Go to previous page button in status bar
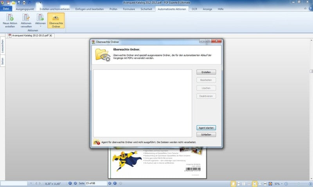The image size is (313, 187). point(75,183)
